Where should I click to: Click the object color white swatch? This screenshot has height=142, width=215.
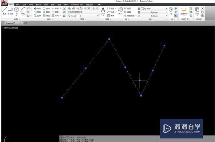coord(142,9)
